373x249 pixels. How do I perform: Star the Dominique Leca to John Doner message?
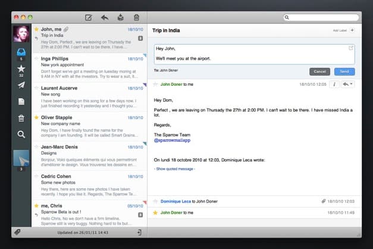point(155,201)
